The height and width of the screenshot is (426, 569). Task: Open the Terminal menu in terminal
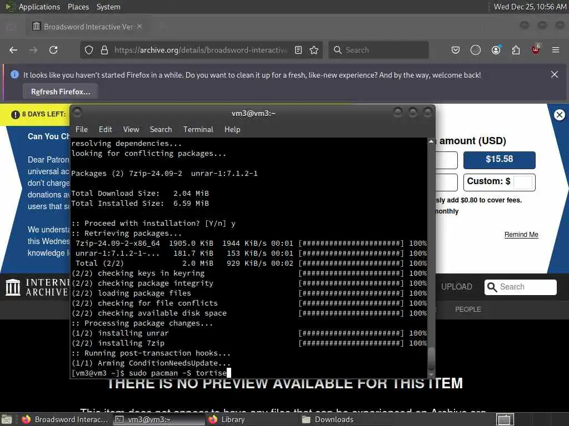[x=198, y=129]
